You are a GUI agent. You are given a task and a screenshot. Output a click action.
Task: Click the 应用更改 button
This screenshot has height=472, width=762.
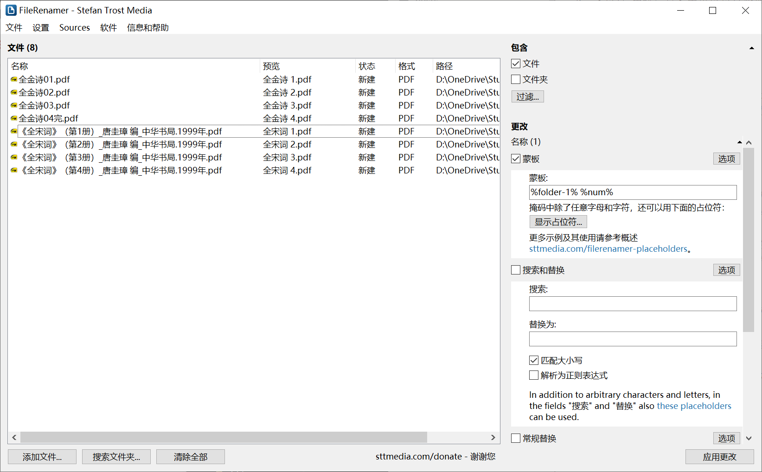click(x=720, y=457)
